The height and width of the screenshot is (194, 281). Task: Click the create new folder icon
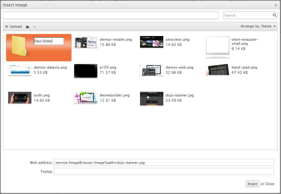click(28, 26)
